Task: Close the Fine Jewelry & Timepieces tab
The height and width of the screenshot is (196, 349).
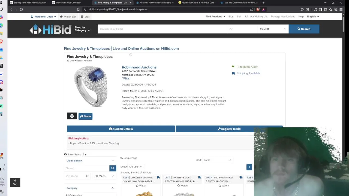Action: coord(131,3)
